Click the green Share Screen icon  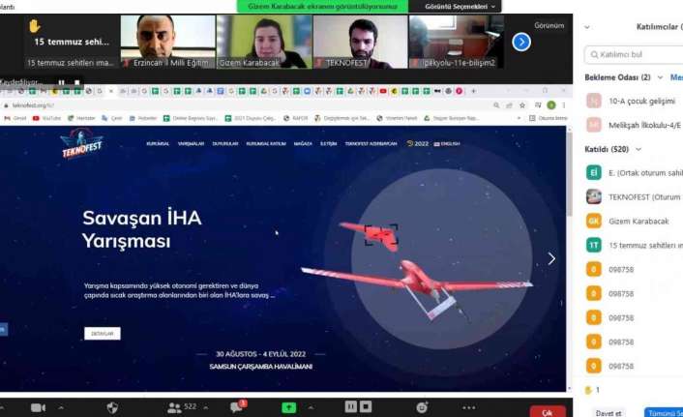point(289,408)
